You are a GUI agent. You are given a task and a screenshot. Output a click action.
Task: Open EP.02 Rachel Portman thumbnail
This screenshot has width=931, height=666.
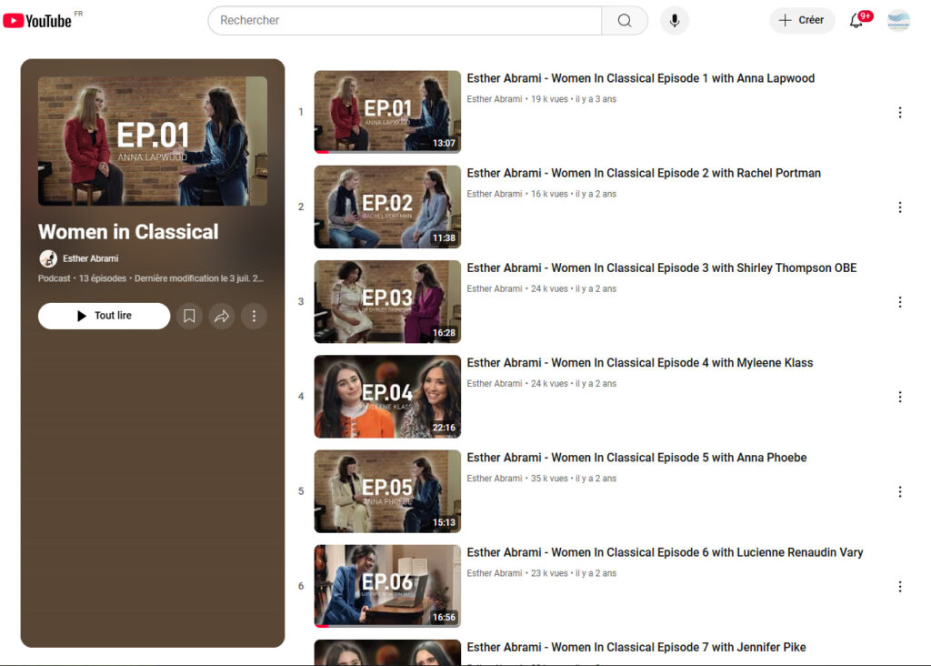click(387, 207)
